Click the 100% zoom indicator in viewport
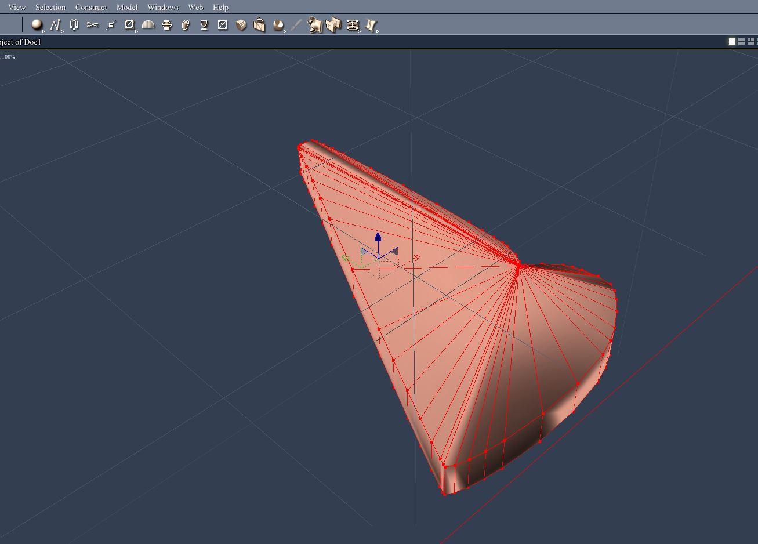Viewport: 758px width, 544px height. [x=9, y=57]
